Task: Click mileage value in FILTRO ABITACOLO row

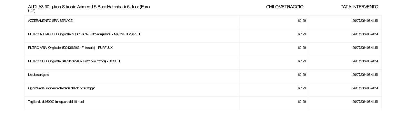Action: (302, 34)
